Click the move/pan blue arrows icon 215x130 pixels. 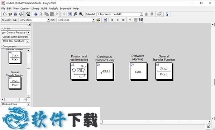(x=36, y=14)
